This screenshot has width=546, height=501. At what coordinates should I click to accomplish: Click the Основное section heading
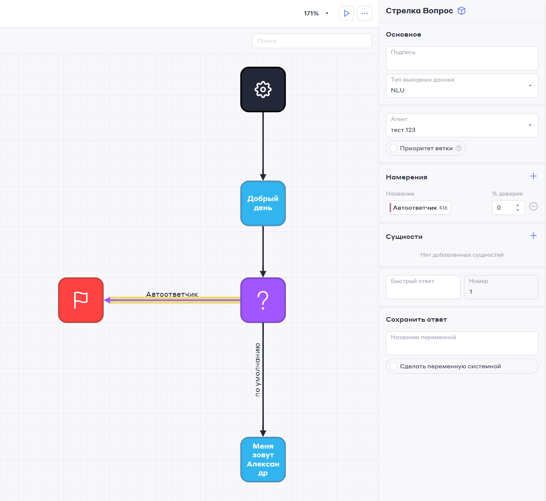(x=403, y=35)
